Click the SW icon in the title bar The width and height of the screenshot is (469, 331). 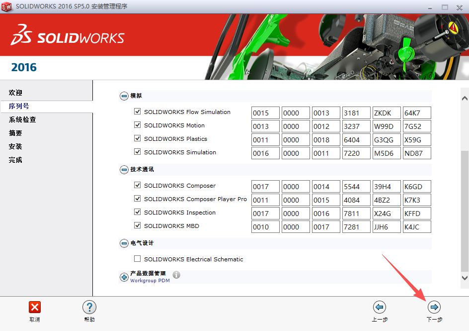click(x=7, y=7)
